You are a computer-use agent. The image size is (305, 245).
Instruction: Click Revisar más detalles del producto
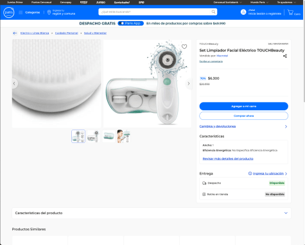click(228, 158)
